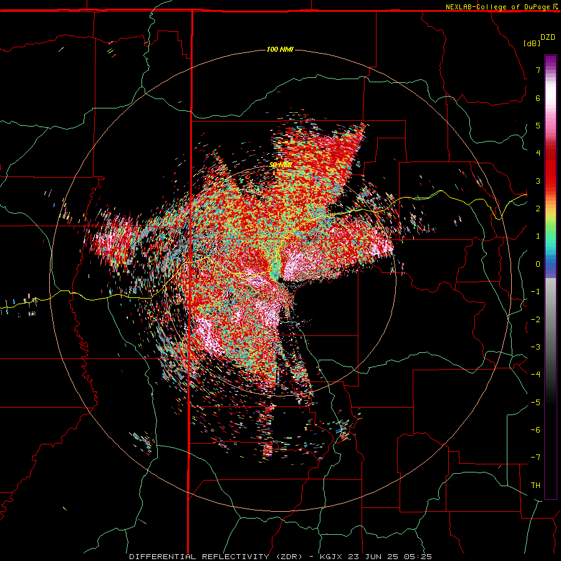Click the arrow symbol after DuPage
The width and height of the screenshot is (561, 561).
pyautogui.click(x=555, y=6)
